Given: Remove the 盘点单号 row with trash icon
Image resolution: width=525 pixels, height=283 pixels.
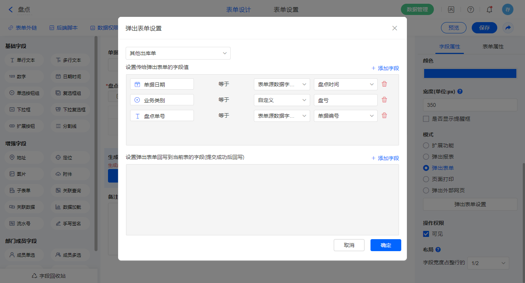Looking at the screenshot, I should click(384, 116).
